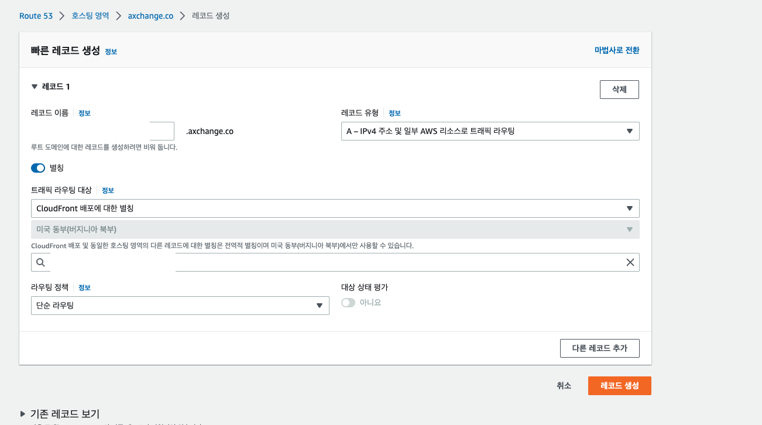762x425 pixels.
Task: Click the 취소 button
Action: [564, 386]
